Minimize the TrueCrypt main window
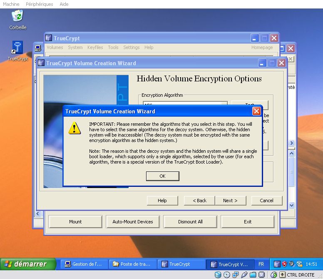 coord(255,38)
